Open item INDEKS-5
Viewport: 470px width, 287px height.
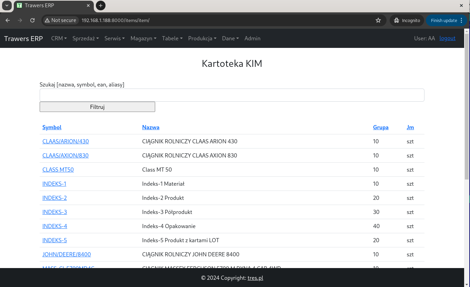pos(54,240)
